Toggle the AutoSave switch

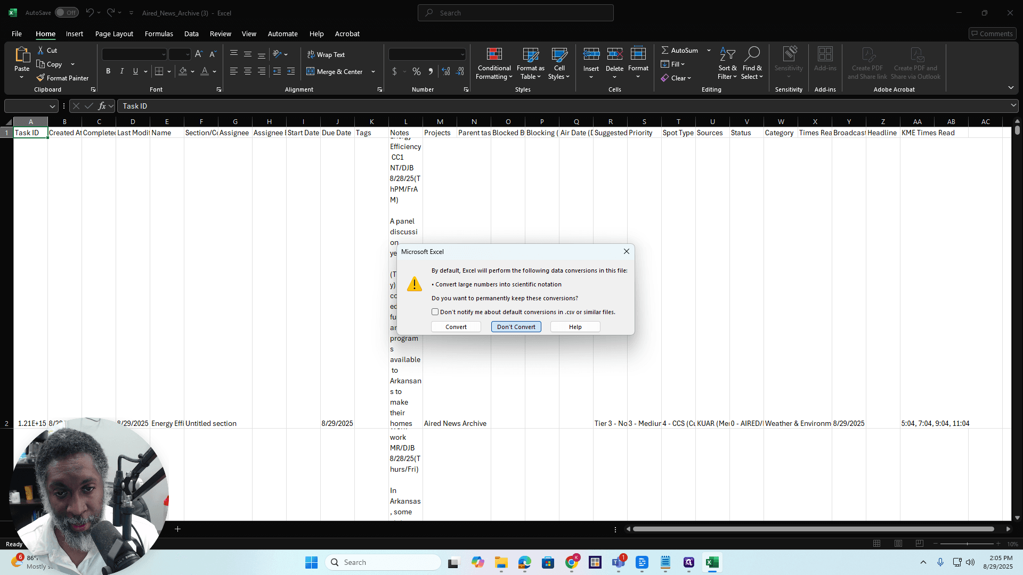67,13
